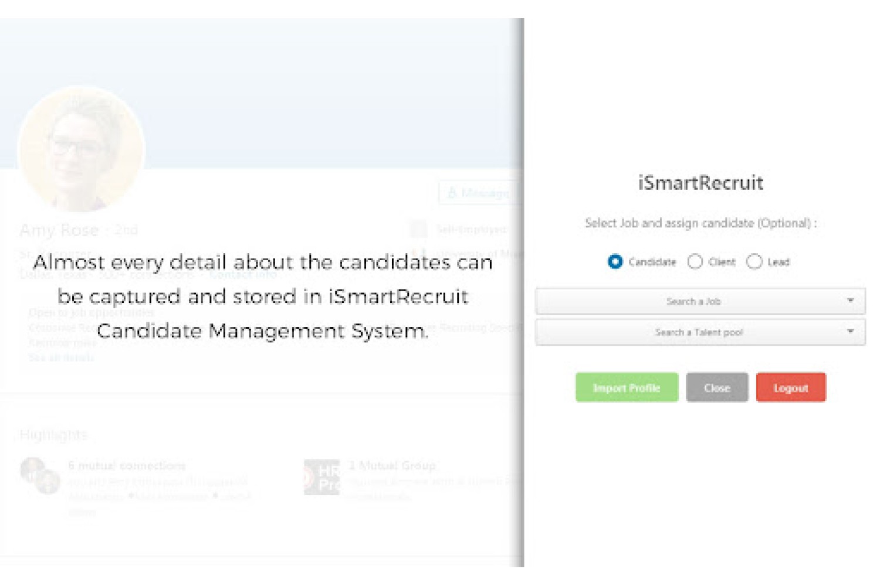Click the red Logout button
This screenshot has height=586, width=880.
pos(791,387)
